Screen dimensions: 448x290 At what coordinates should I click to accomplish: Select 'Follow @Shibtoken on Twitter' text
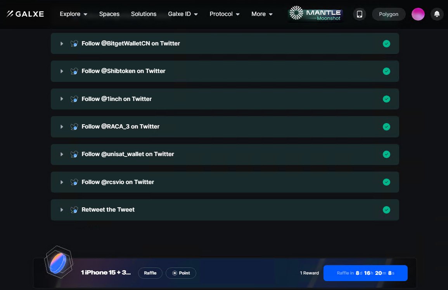[123, 71]
